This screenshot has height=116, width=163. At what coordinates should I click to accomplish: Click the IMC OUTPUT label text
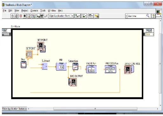pyautogui.click(x=76, y=76)
